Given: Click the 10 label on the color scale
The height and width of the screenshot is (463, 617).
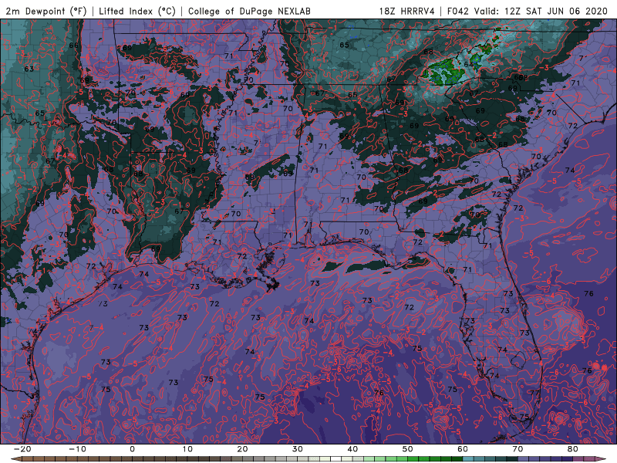Looking at the screenshot, I should (x=187, y=449).
